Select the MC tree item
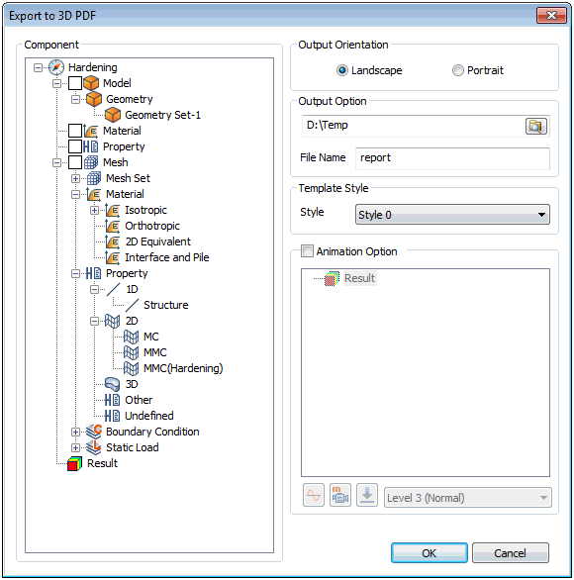Viewport: 574px width, 580px height. 150,337
